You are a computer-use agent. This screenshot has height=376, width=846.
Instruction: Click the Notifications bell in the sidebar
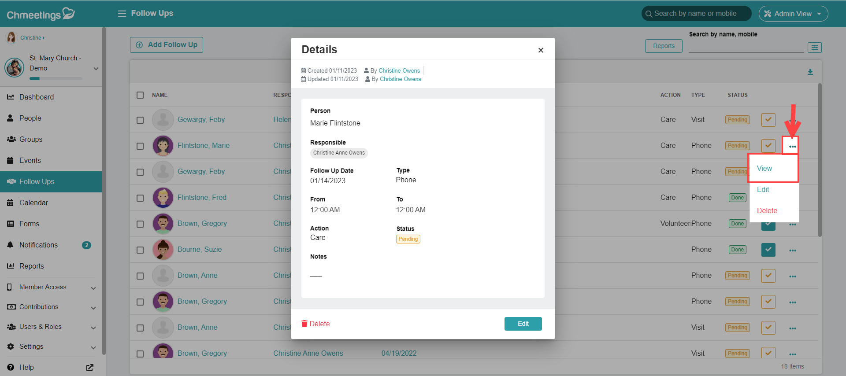tap(11, 245)
